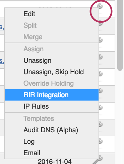Viewport: 124px width, 164px height.
Task: Click the wrench icon beside Unassign
Action: click(x=101, y=57)
